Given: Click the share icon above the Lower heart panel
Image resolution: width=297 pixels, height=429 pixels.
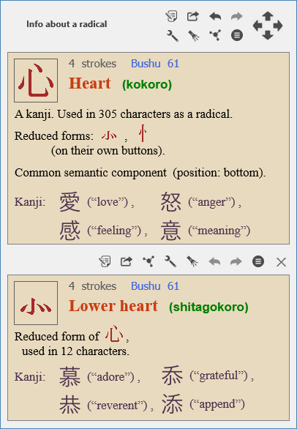Looking at the screenshot, I should tap(127, 261).
